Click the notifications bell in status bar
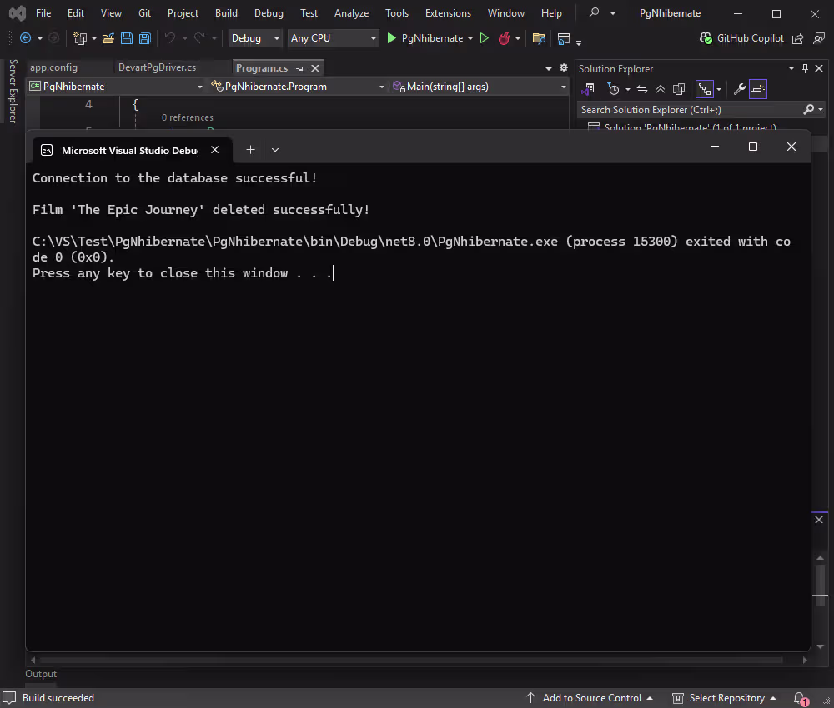Viewport: 834px width, 708px height. [800, 698]
